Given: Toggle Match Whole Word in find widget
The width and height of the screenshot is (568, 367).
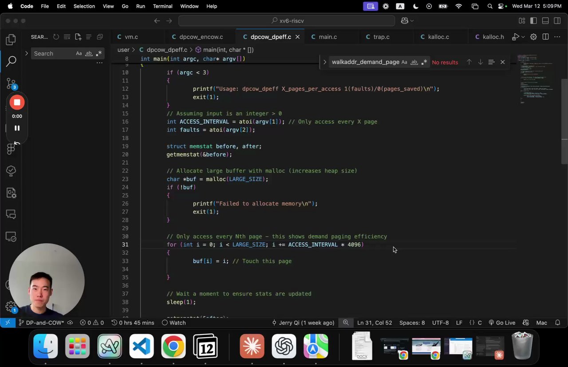Looking at the screenshot, I should coord(414,62).
